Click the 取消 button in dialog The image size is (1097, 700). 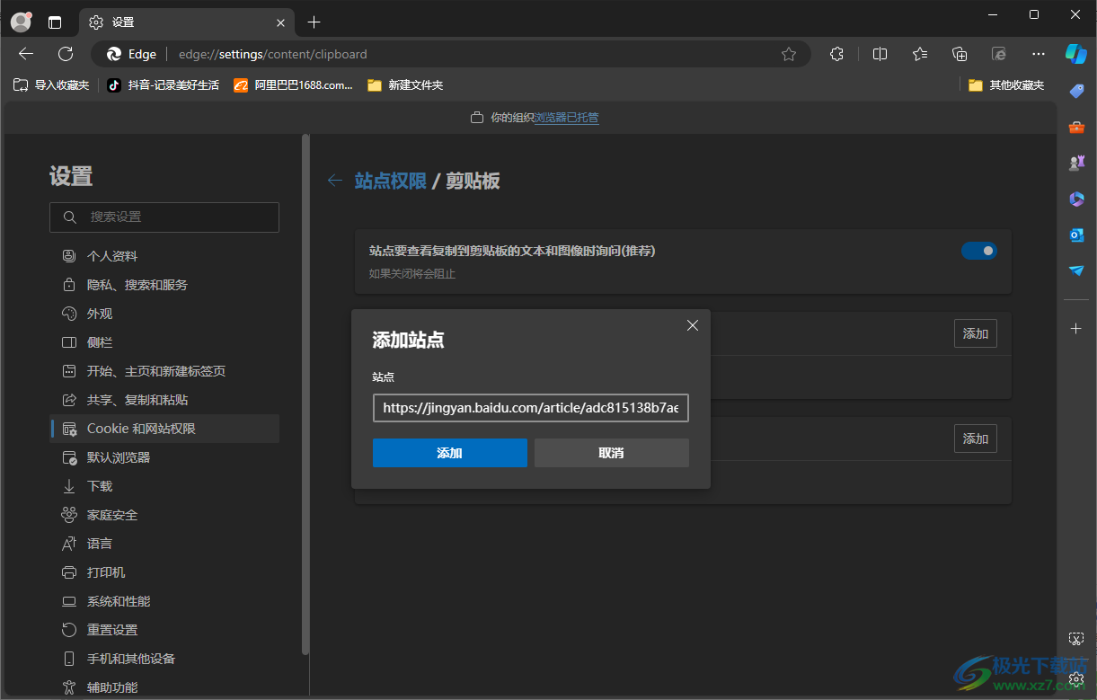611,453
